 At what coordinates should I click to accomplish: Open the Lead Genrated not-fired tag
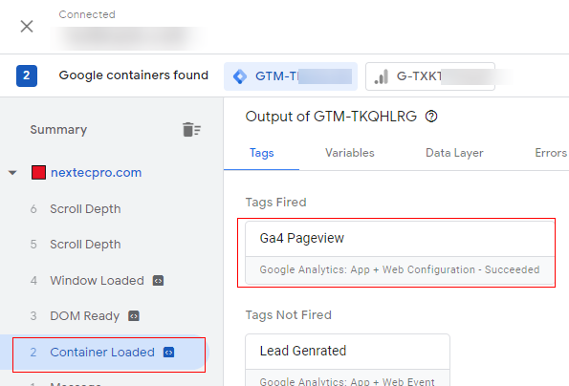coord(348,360)
